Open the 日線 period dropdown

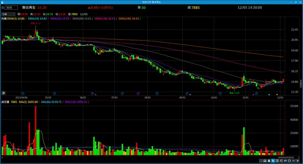[x=8, y=14]
